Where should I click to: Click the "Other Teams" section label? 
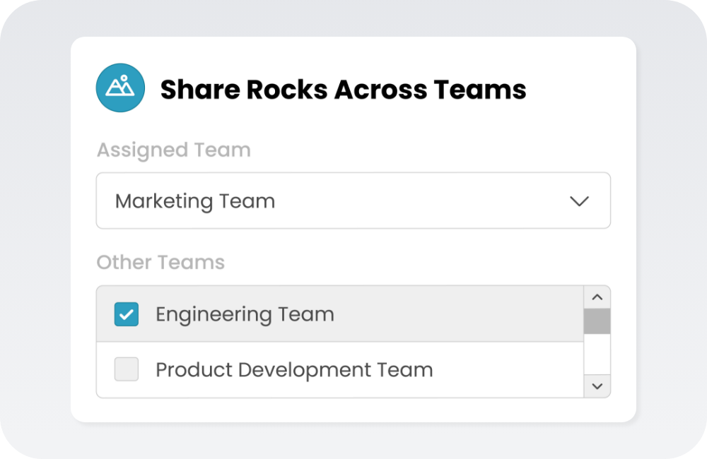coord(160,262)
